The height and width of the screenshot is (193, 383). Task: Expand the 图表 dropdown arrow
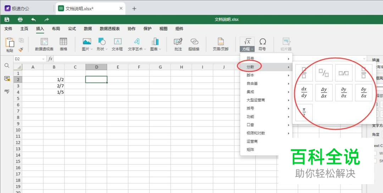coord(160,49)
